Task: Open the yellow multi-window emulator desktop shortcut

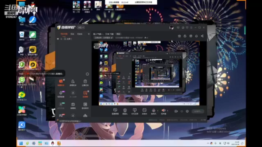Action: [32, 51]
